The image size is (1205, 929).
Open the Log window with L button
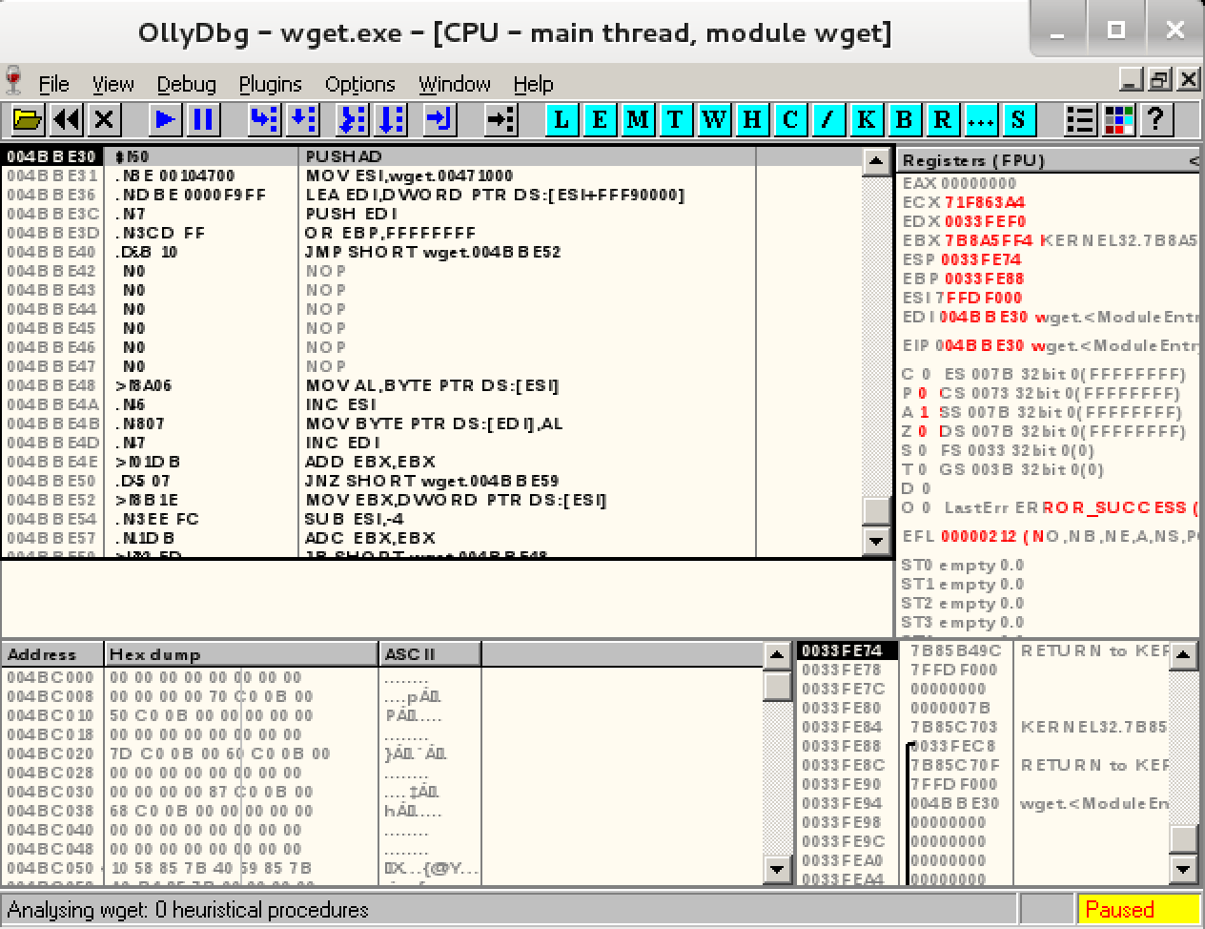tap(561, 119)
